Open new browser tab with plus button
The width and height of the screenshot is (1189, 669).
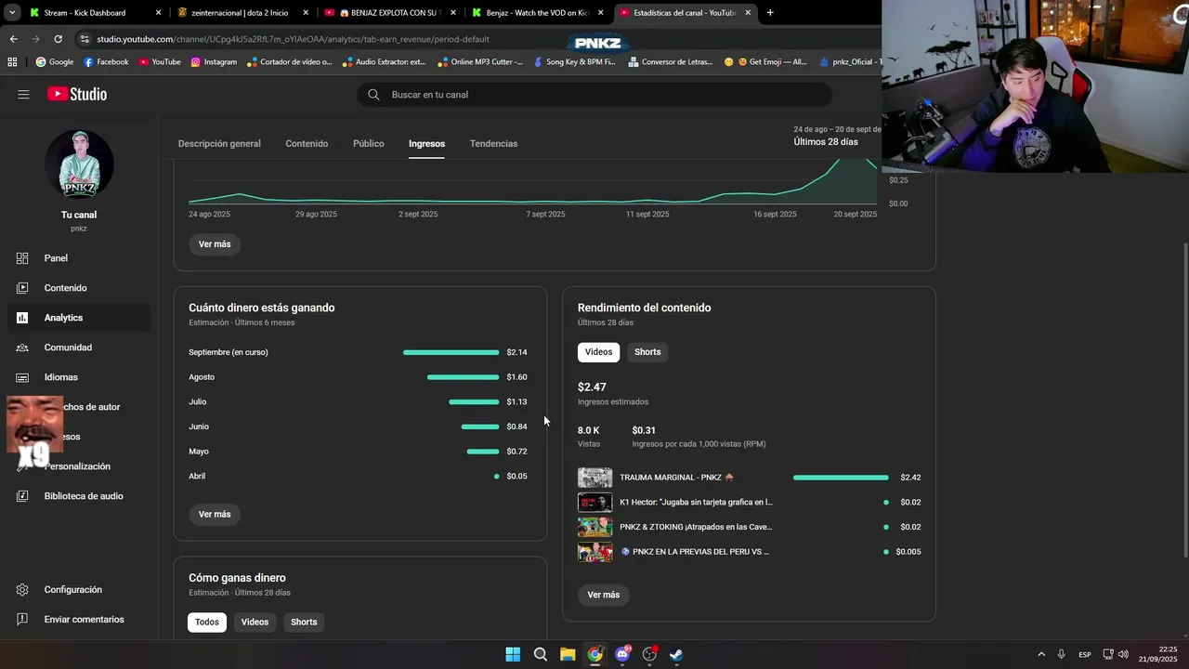(769, 13)
